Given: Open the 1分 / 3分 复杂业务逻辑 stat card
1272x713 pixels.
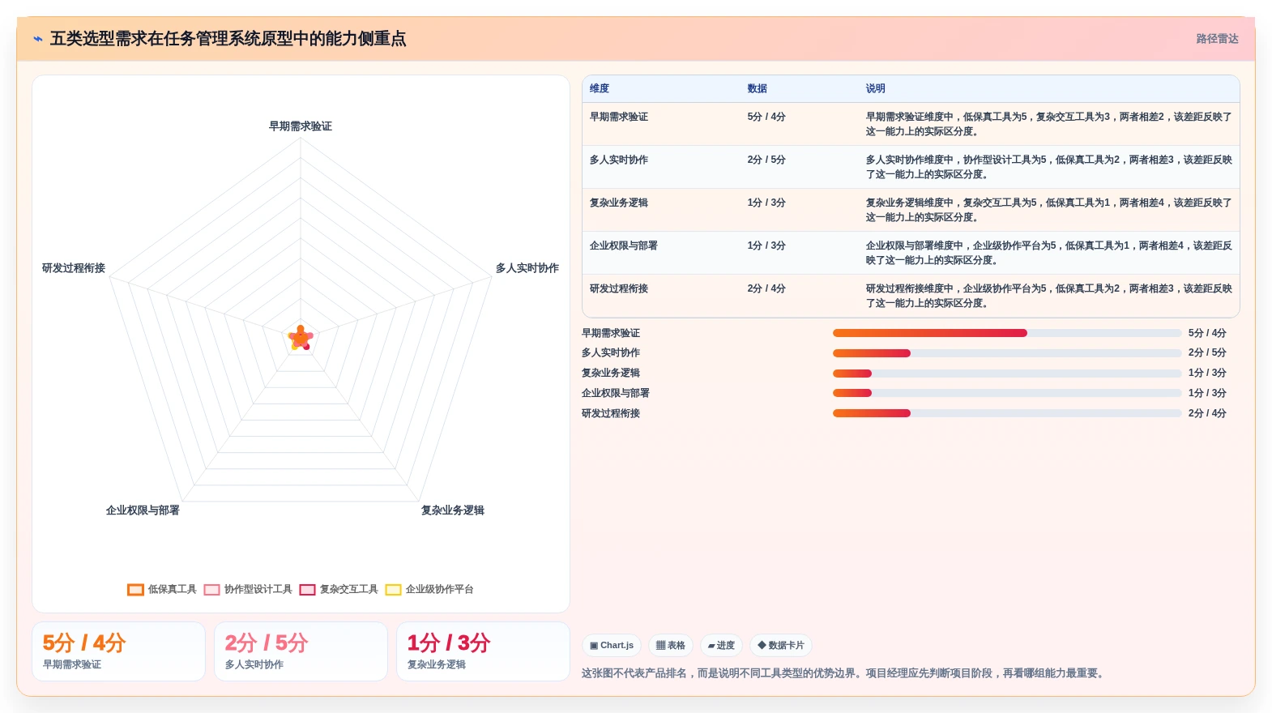Looking at the screenshot, I should [x=483, y=651].
